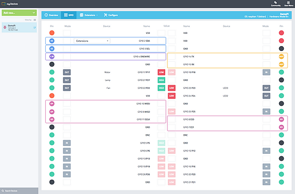
Task: Click the SPI pin circle for GPIO 9 MISO
Action: 52,112
